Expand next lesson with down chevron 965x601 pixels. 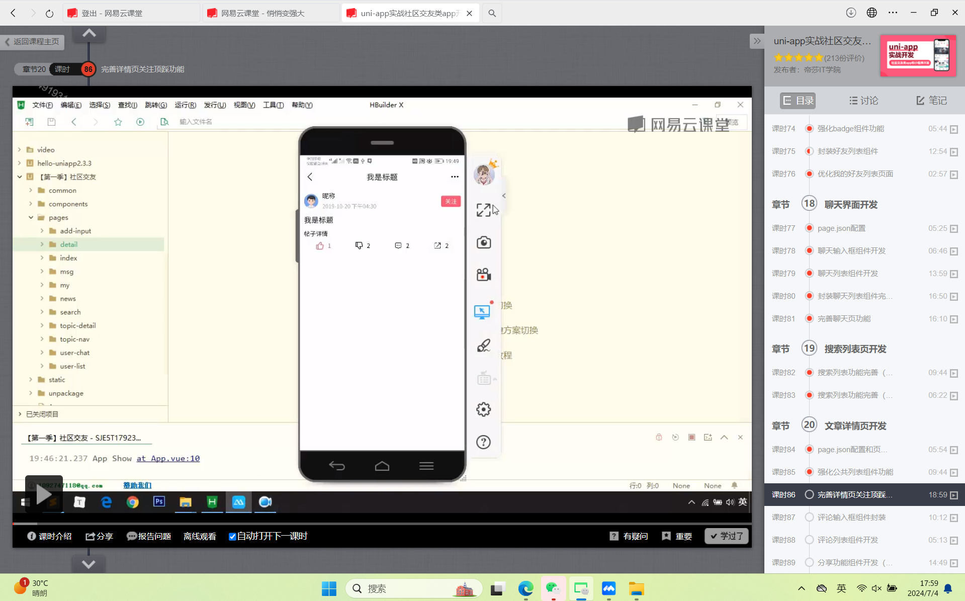(89, 564)
